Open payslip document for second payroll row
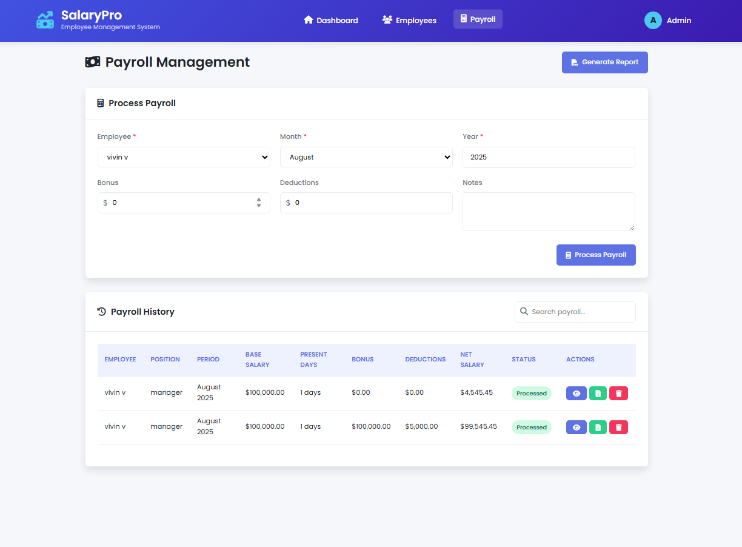 598,428
